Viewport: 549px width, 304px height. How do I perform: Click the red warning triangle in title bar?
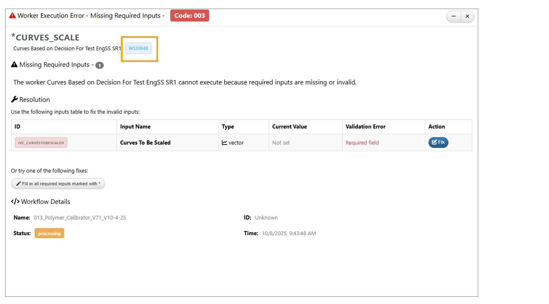(12, 15)
